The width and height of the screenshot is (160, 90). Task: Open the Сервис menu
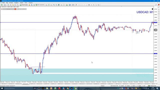coord(21,3)
